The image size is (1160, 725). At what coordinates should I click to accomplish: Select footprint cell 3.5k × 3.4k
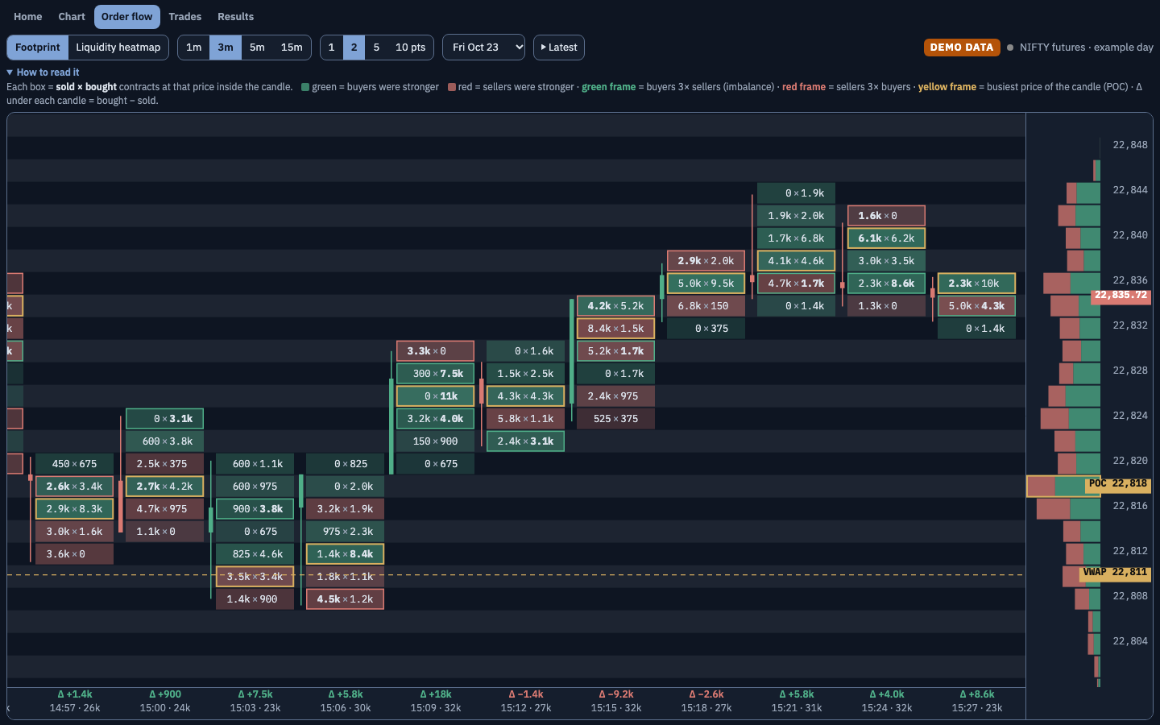[255, 577]
